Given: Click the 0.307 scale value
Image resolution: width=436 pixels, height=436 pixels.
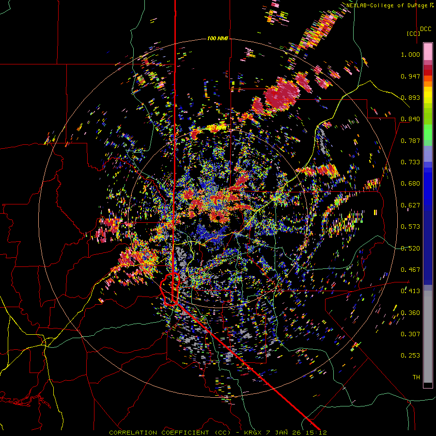Looking at the screenshot, I should (x=410, y=334).
